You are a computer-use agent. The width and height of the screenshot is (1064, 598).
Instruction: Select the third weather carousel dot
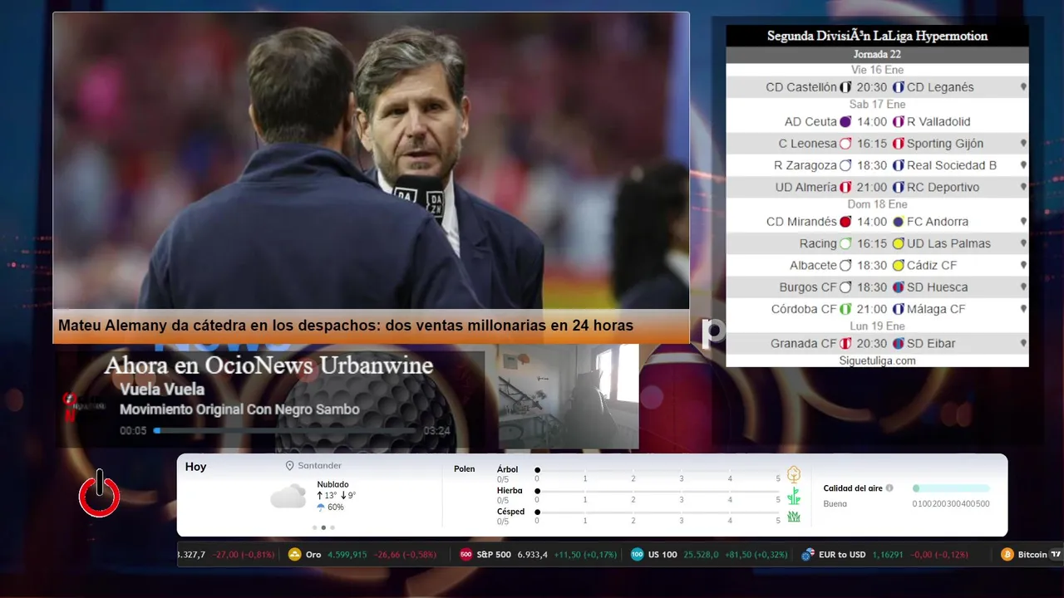332,527
